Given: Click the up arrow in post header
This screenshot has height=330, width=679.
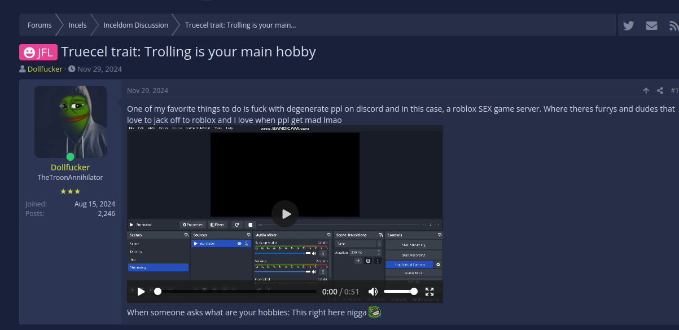Looking at the screenshot, I should tap(646, 90).
